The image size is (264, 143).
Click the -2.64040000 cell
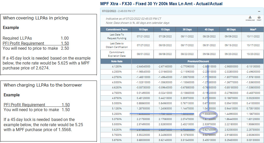click(143, 67)
